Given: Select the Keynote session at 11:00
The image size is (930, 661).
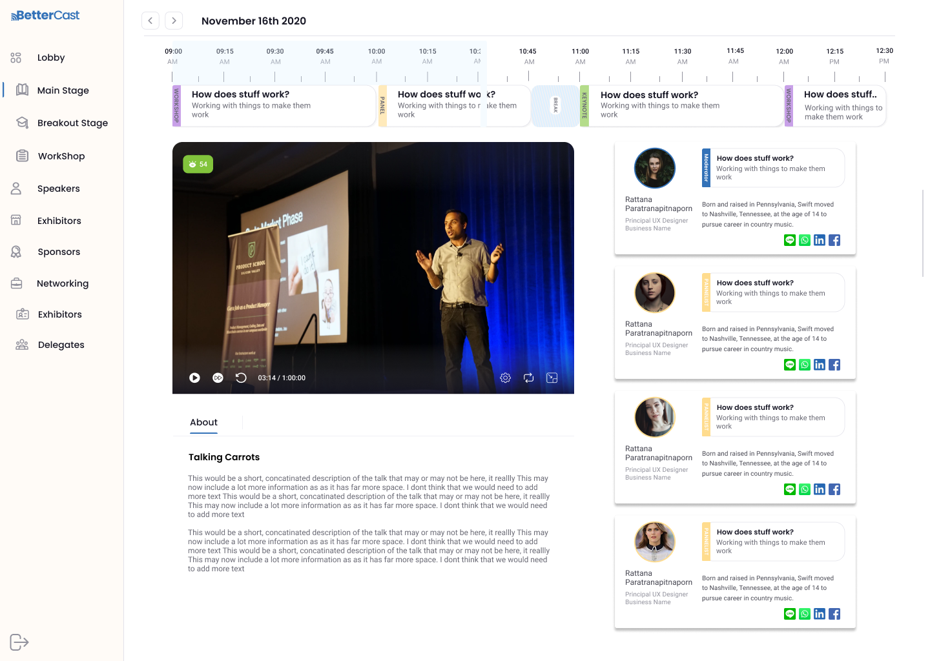Looking at the screenshot, I should coord(681,106).
